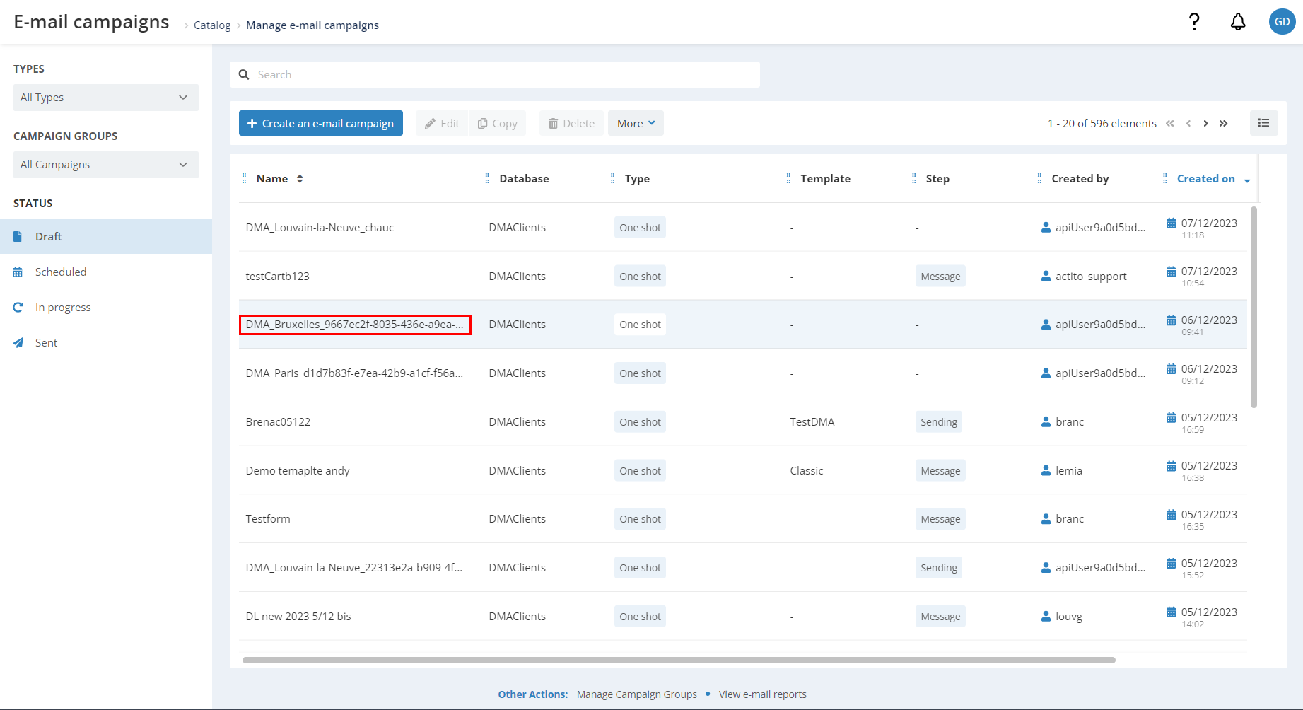Image resolution: width=1303 pixels, height=710 pixels.
Task: Select the DL new 2023 5/12 bis campaign
Action: pyautogui.click(x=298, y=617)
